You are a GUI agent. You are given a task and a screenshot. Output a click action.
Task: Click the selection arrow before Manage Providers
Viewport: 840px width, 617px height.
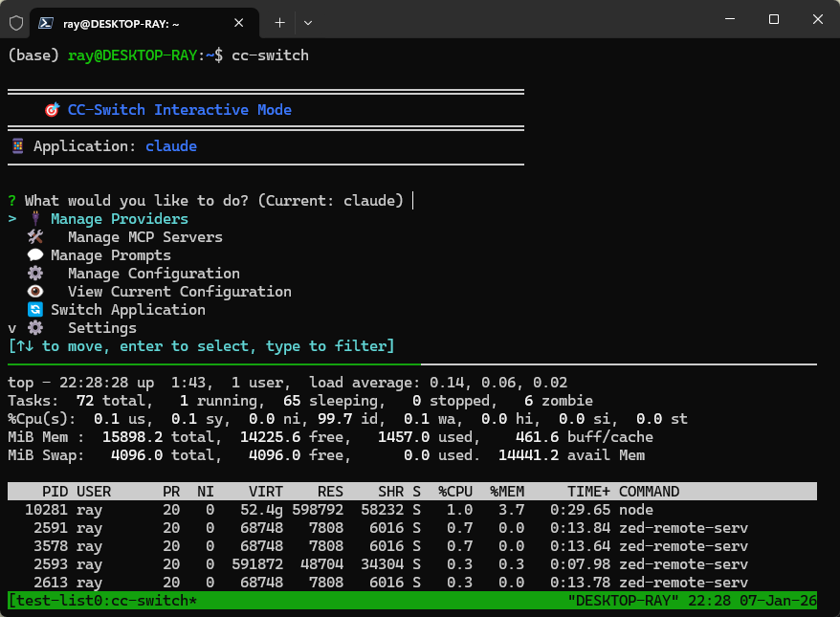coord(12,219)
